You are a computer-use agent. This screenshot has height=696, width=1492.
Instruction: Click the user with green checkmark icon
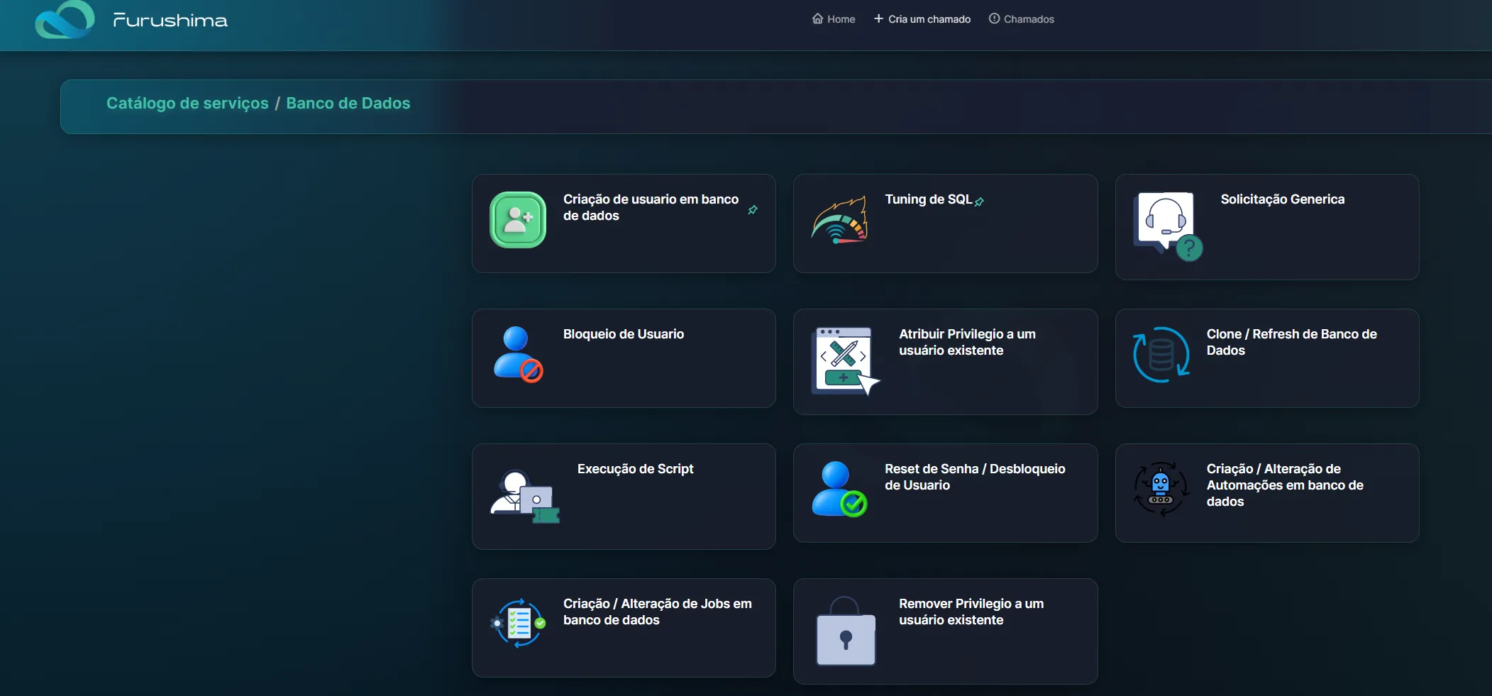point(839,490)
